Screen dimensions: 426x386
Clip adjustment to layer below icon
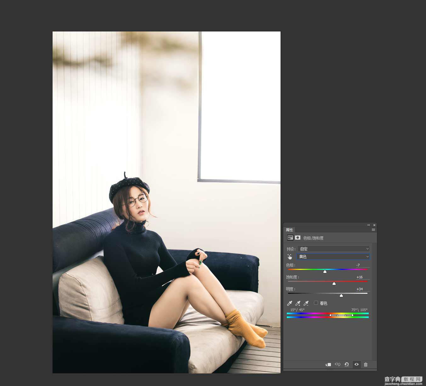point(328,364)
